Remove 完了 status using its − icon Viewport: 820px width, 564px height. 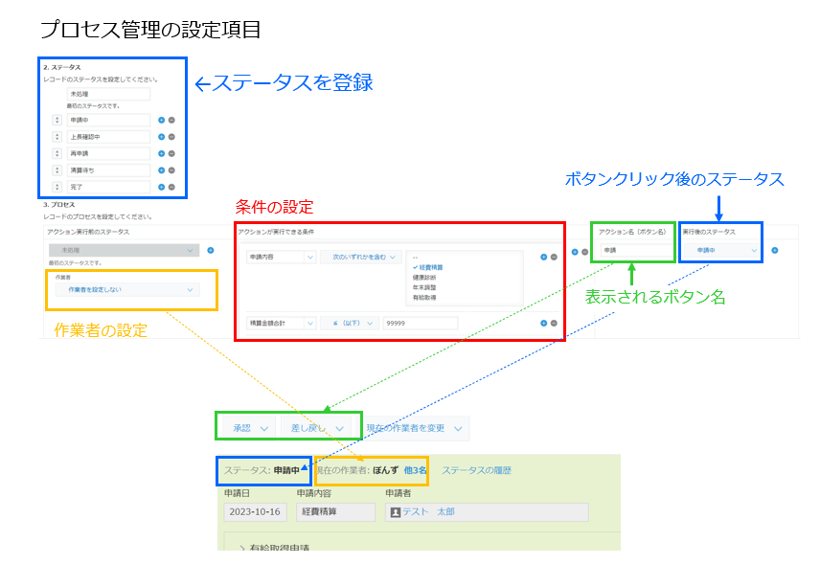172,188
